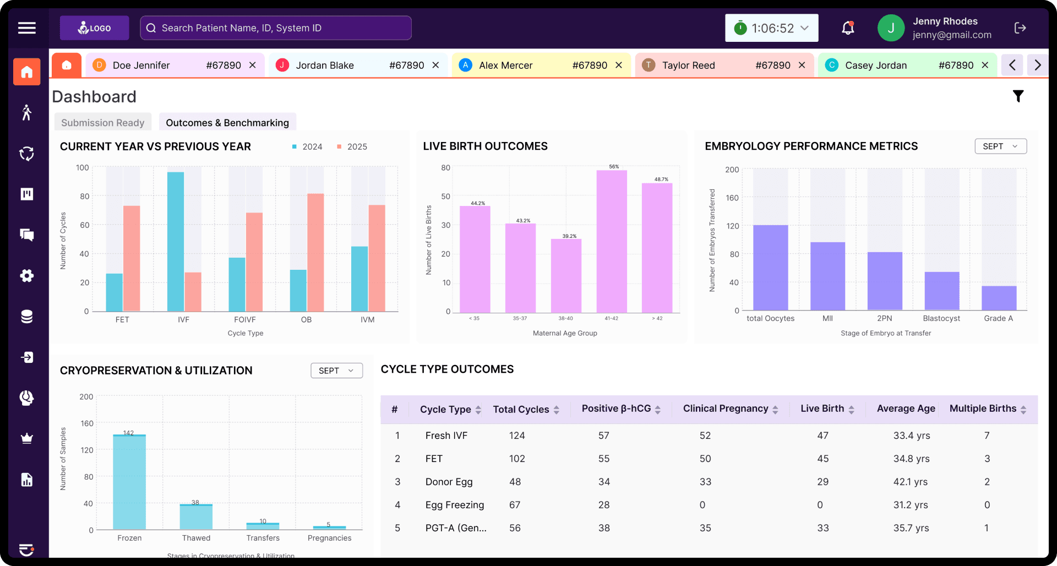Expand the timer dropdown showing 1:06:52

804,28
